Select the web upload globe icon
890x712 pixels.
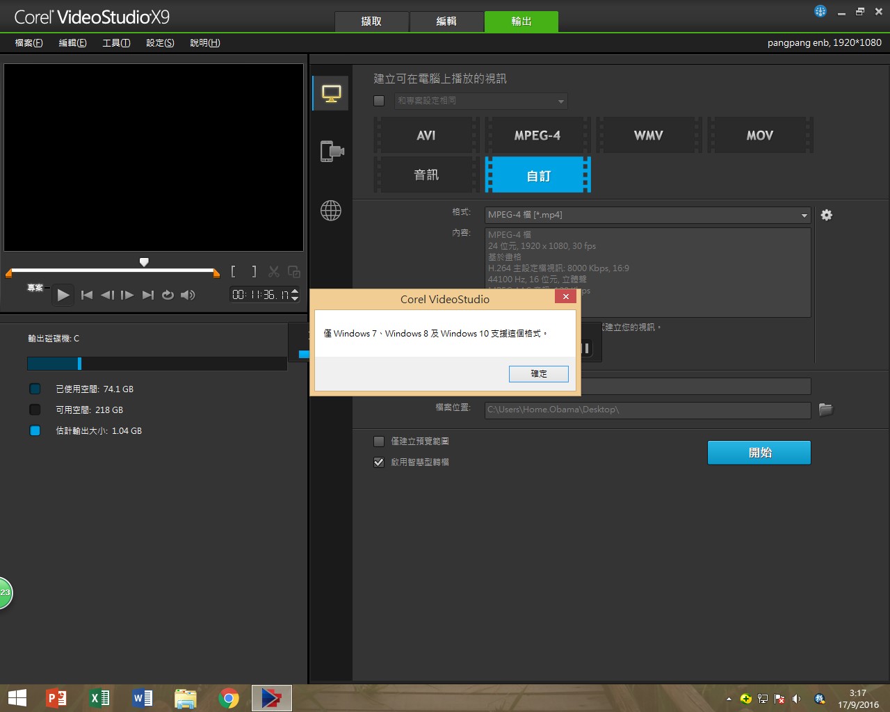(331, 210)
